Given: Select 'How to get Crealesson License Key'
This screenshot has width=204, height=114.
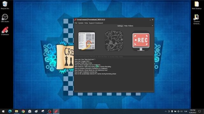Looking at the screenshot, I should (x=86, y=72).
